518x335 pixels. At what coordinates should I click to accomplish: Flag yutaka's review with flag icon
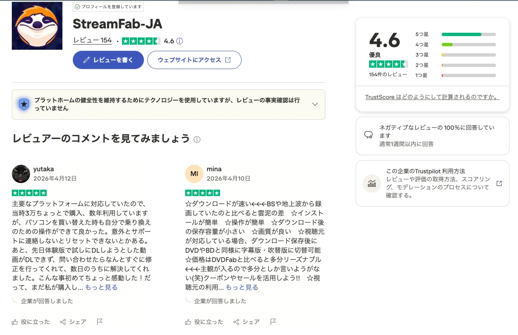click(100, 322)
